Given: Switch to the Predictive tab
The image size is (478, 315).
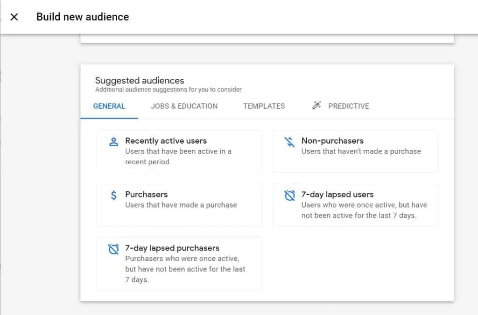Looking at the screenshot, I should [348, 106].
